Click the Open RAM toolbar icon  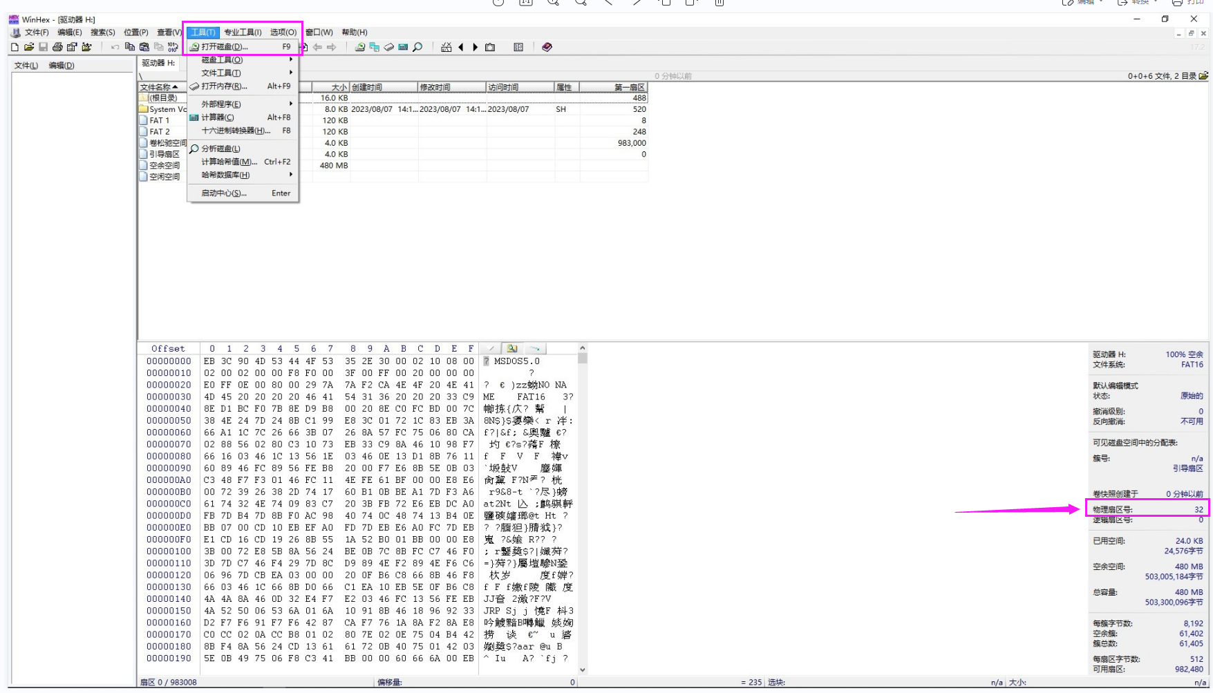coord(389,47)
